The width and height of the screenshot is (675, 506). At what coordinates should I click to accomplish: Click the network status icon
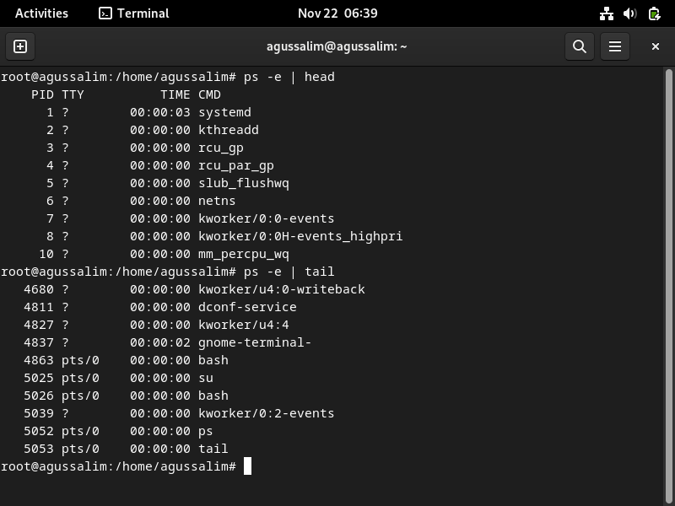[607, 13]
